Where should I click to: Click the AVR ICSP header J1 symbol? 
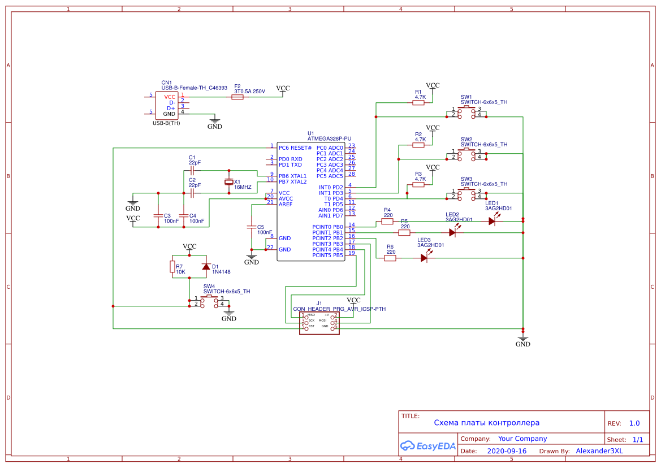[x=318, y=323]
